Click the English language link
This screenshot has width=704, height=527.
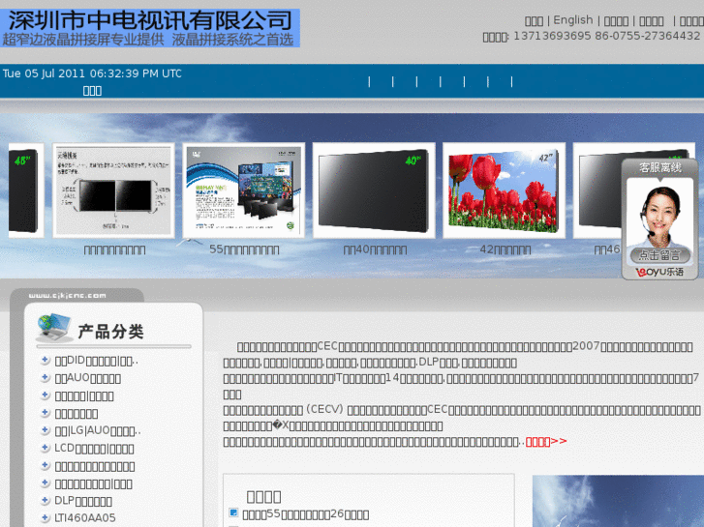coord(573,20)
